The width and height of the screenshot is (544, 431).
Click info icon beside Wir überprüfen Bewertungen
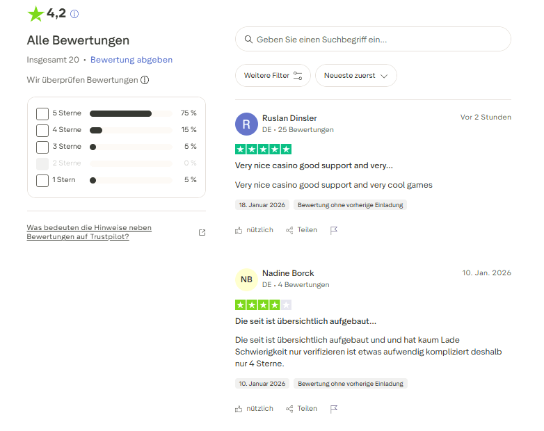[145, 80]
